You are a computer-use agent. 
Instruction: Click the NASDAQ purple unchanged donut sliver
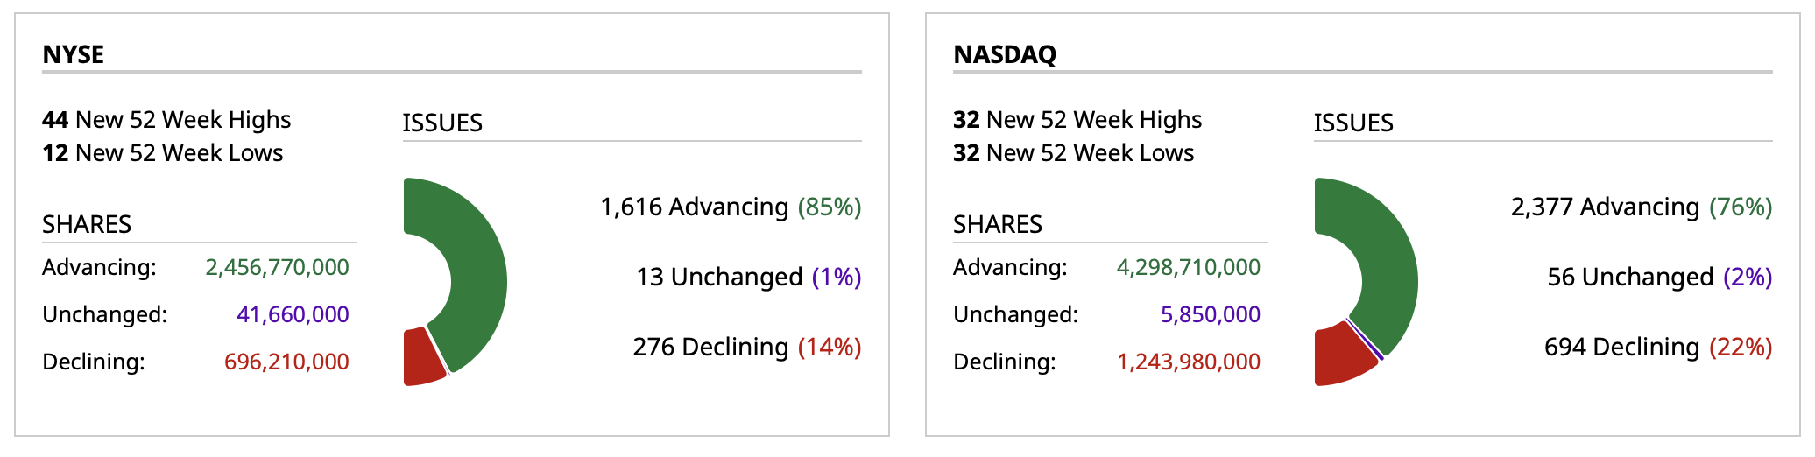tap(1367, 340)
